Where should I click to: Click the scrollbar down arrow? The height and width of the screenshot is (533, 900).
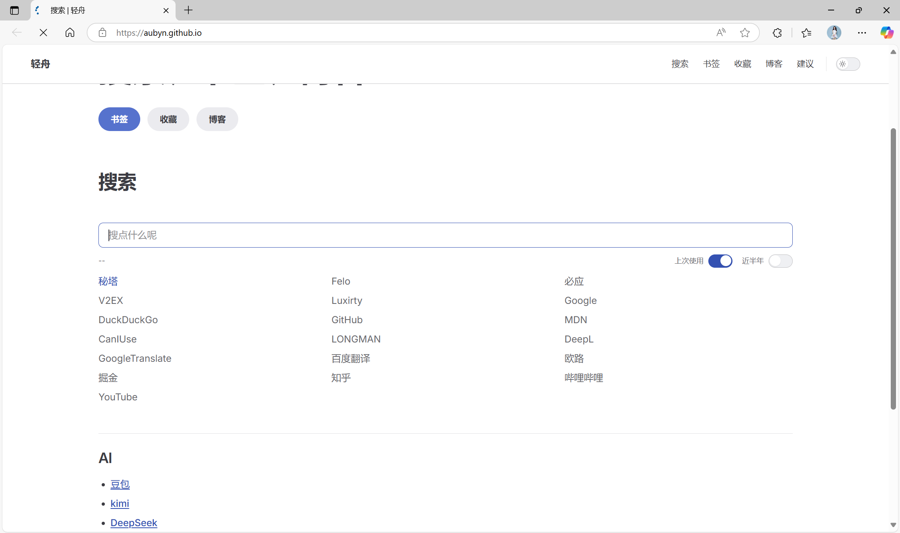tap(893, 525)
